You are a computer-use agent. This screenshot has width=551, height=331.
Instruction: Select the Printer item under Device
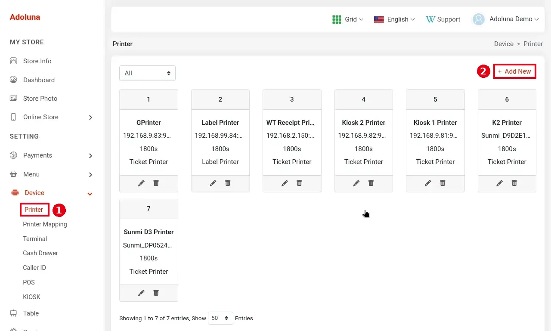click(34, 210)
